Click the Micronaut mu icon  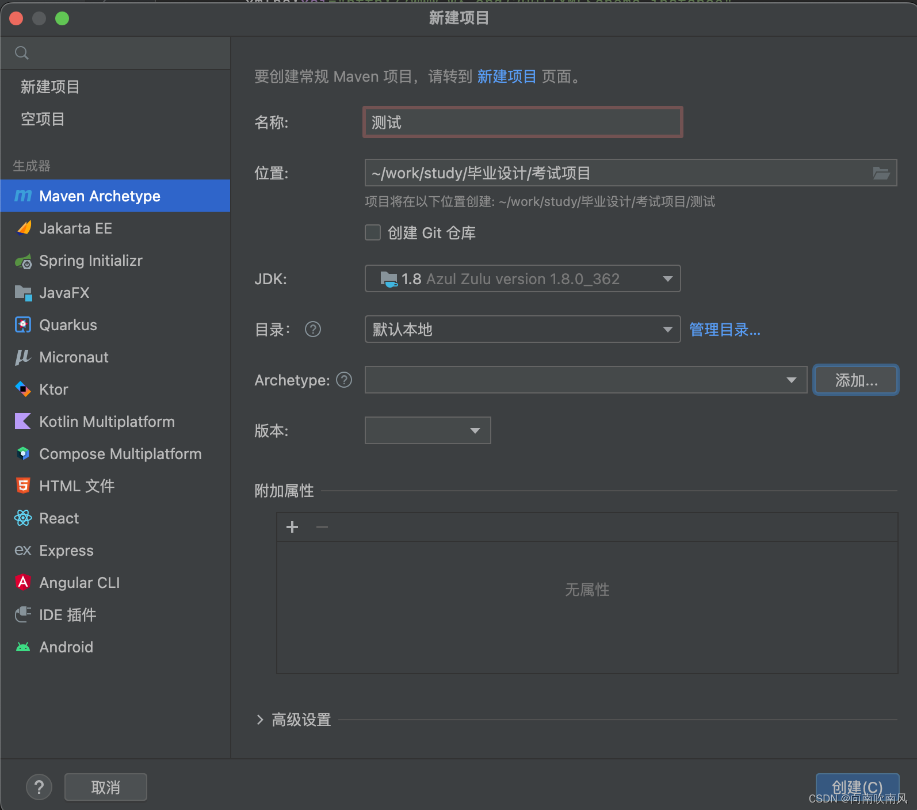coord(23,357)
